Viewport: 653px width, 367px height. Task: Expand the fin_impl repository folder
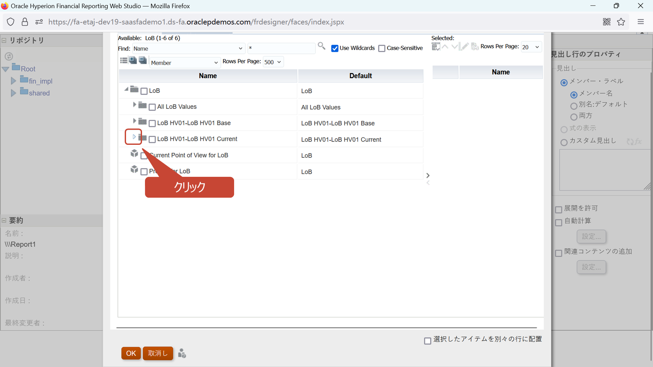(x=13, y=81)
